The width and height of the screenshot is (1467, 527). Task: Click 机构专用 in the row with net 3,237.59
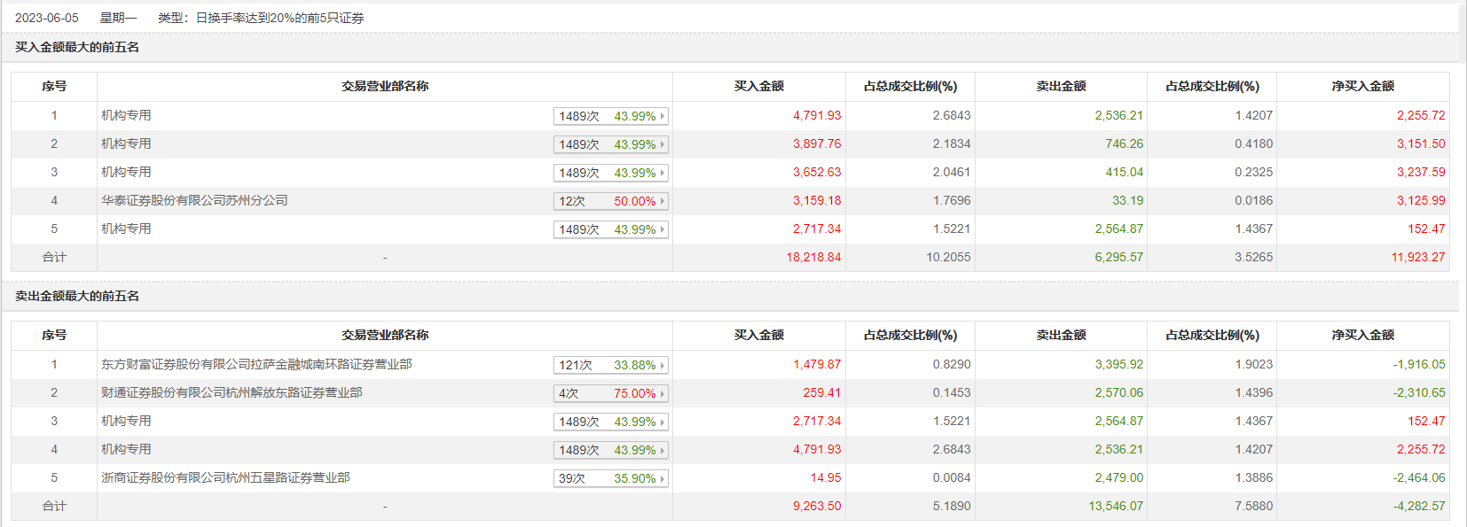pos(126,172)
